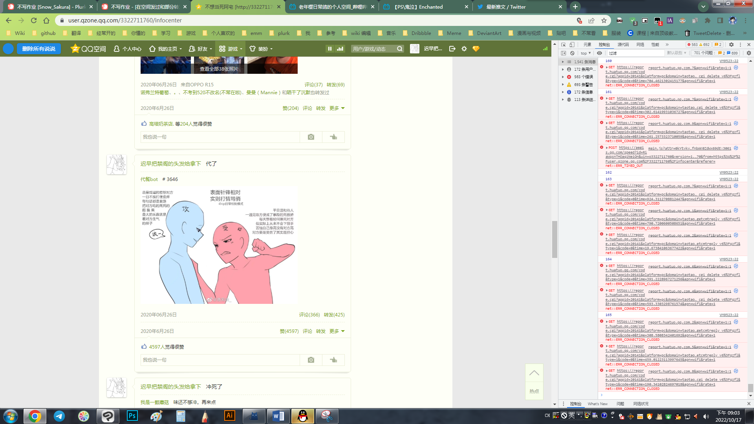Open Chrome extensions puzzle icon
The width and height of the screenshot is (754, 424).
708,20
